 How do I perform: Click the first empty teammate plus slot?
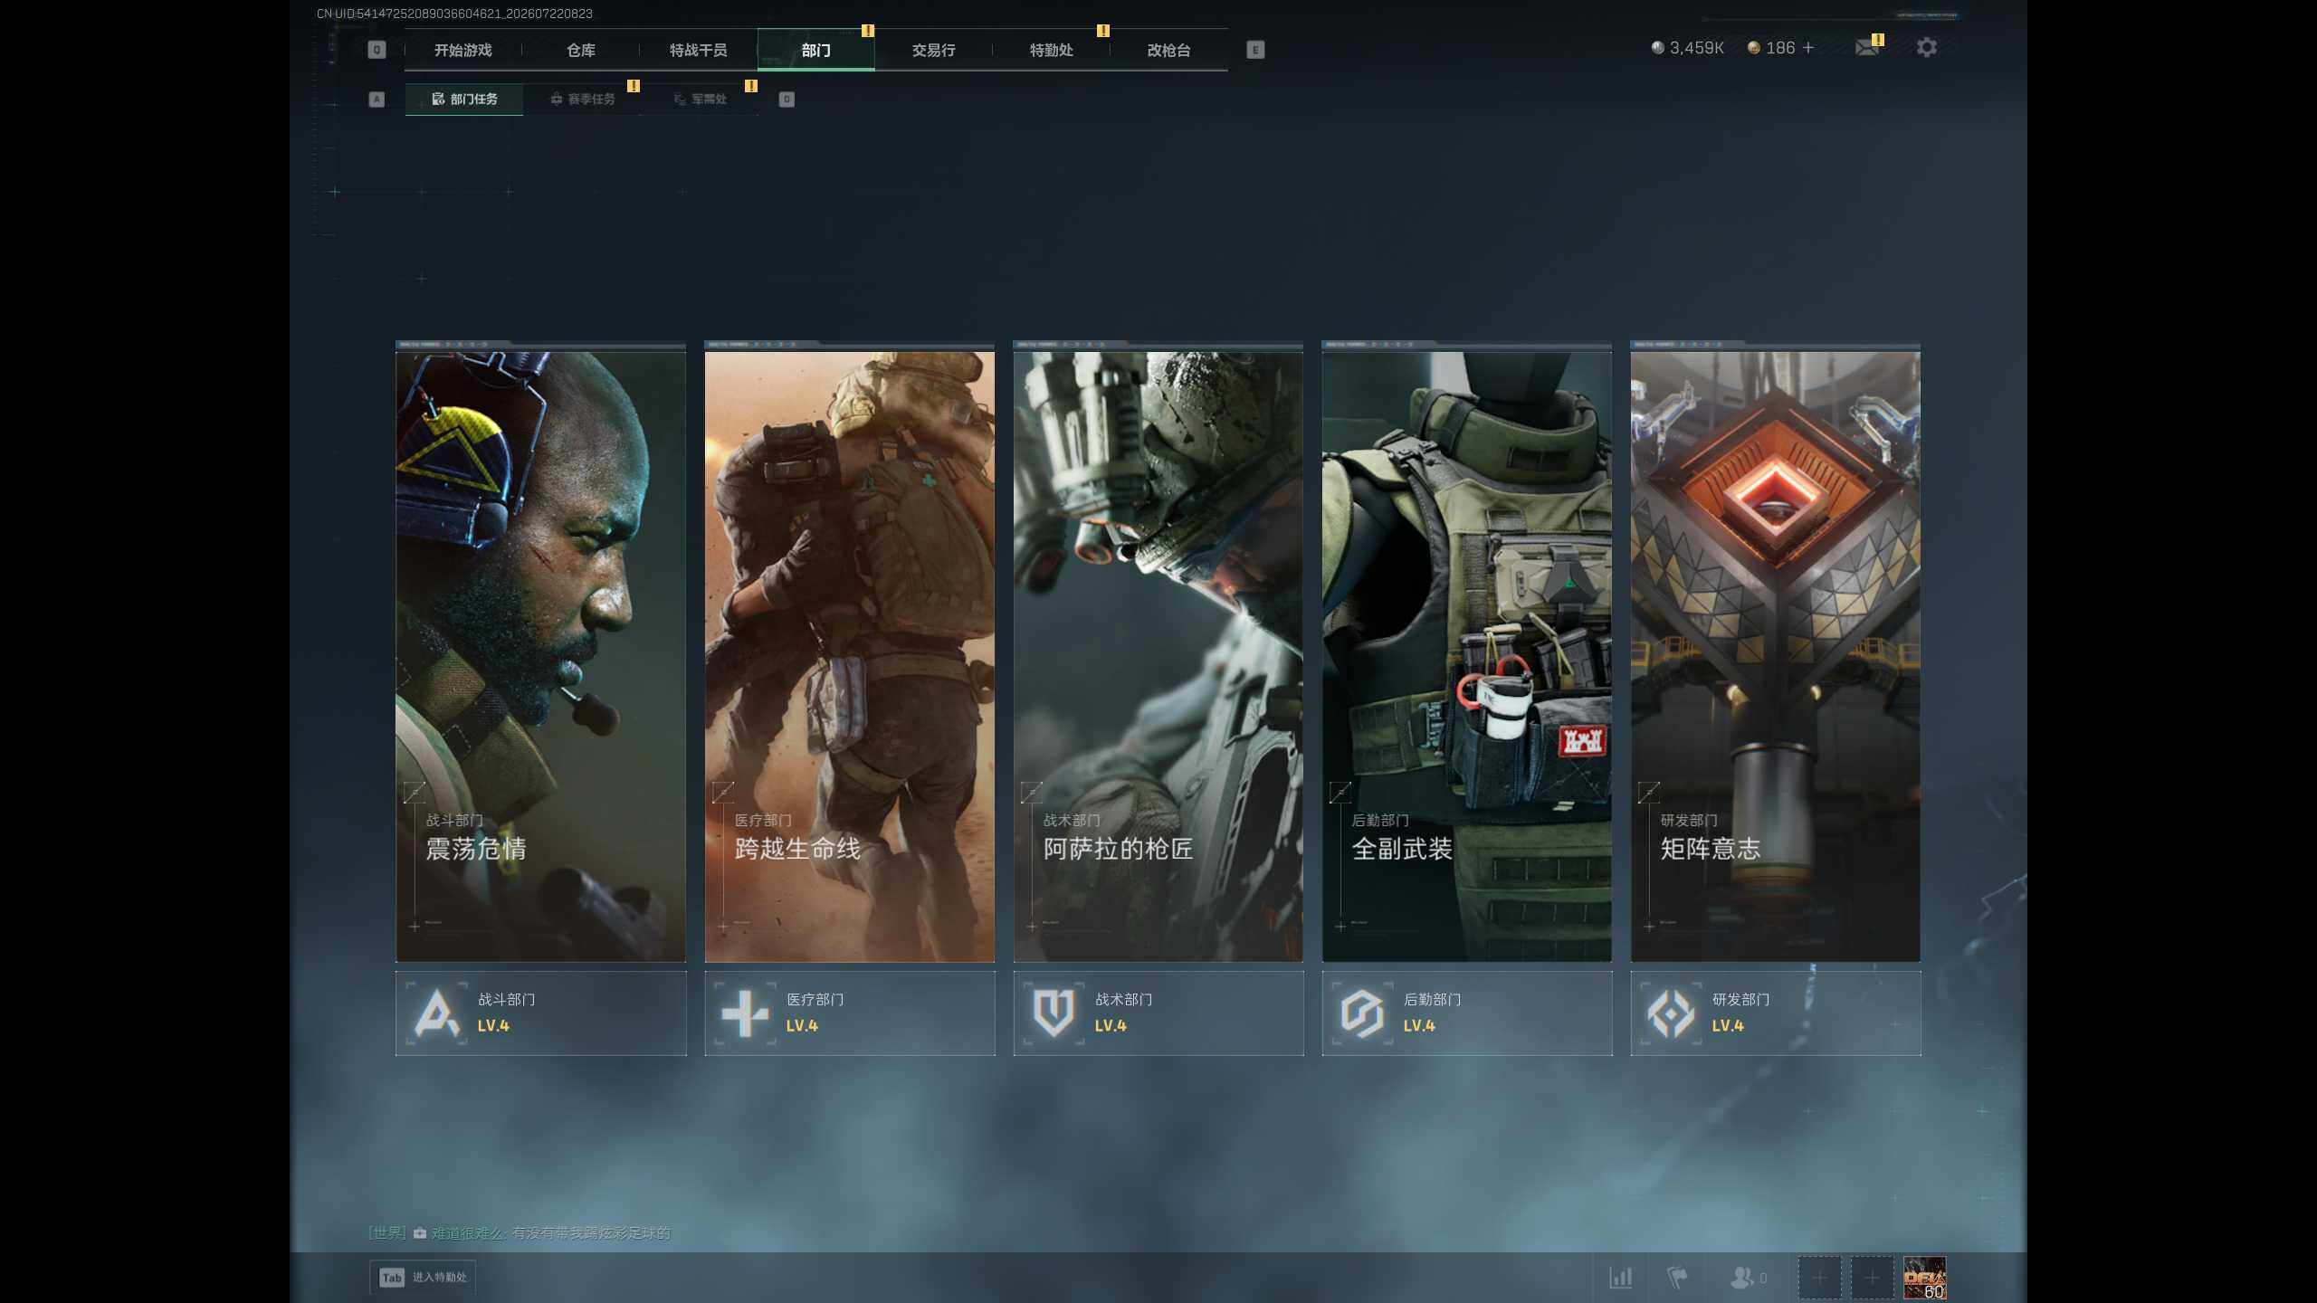[x=1819, y=1278]
